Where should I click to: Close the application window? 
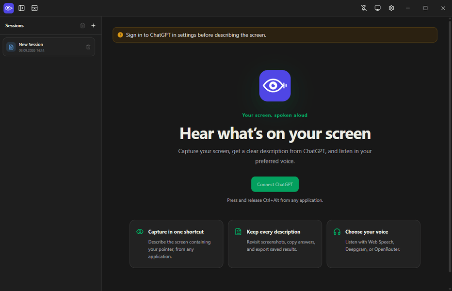443,8
